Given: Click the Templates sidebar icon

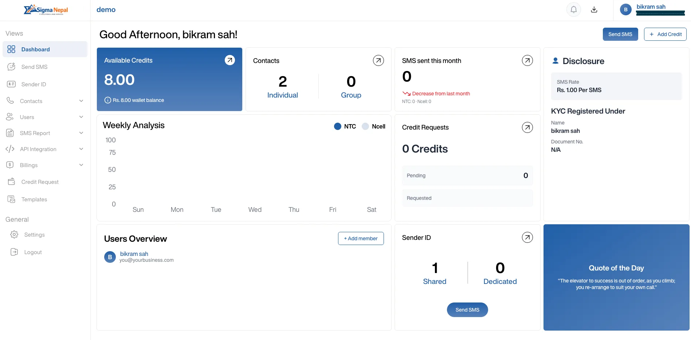Looking at the screenshot, I should pos(11,199).
